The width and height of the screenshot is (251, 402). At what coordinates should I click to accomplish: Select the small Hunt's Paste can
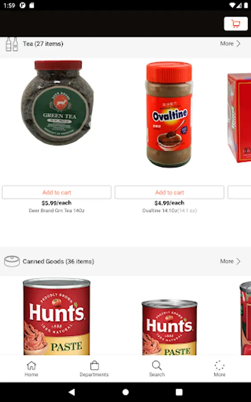coord(169,327)
